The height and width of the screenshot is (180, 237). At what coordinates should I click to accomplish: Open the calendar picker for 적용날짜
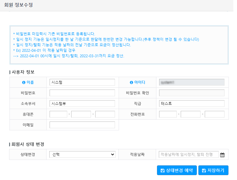[222, 155]
